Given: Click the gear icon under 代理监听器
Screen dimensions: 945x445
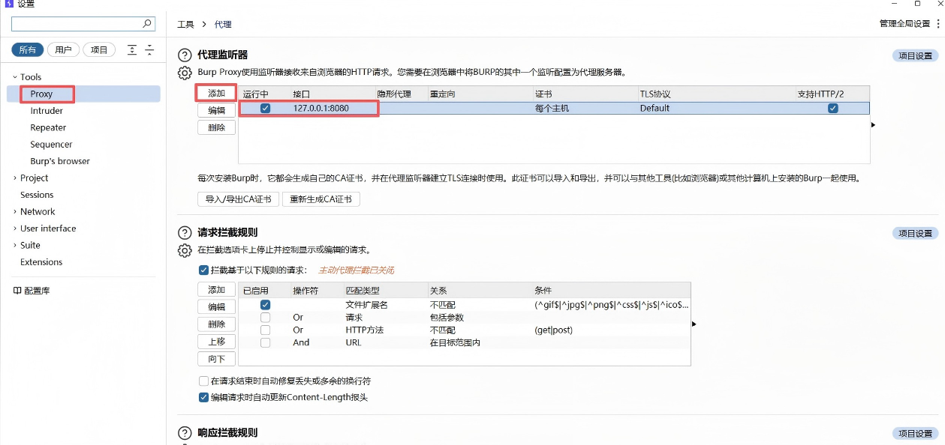Looking at the screenshot, I should (185, 73).
